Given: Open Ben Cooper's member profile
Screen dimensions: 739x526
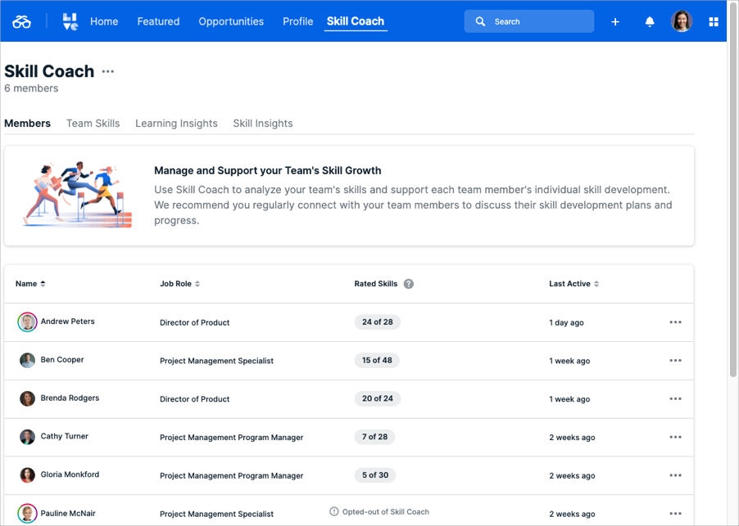Looking at the screenshot, I should (62, 360).
